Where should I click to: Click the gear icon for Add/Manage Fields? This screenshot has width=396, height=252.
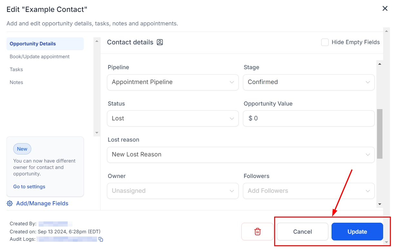10,203
